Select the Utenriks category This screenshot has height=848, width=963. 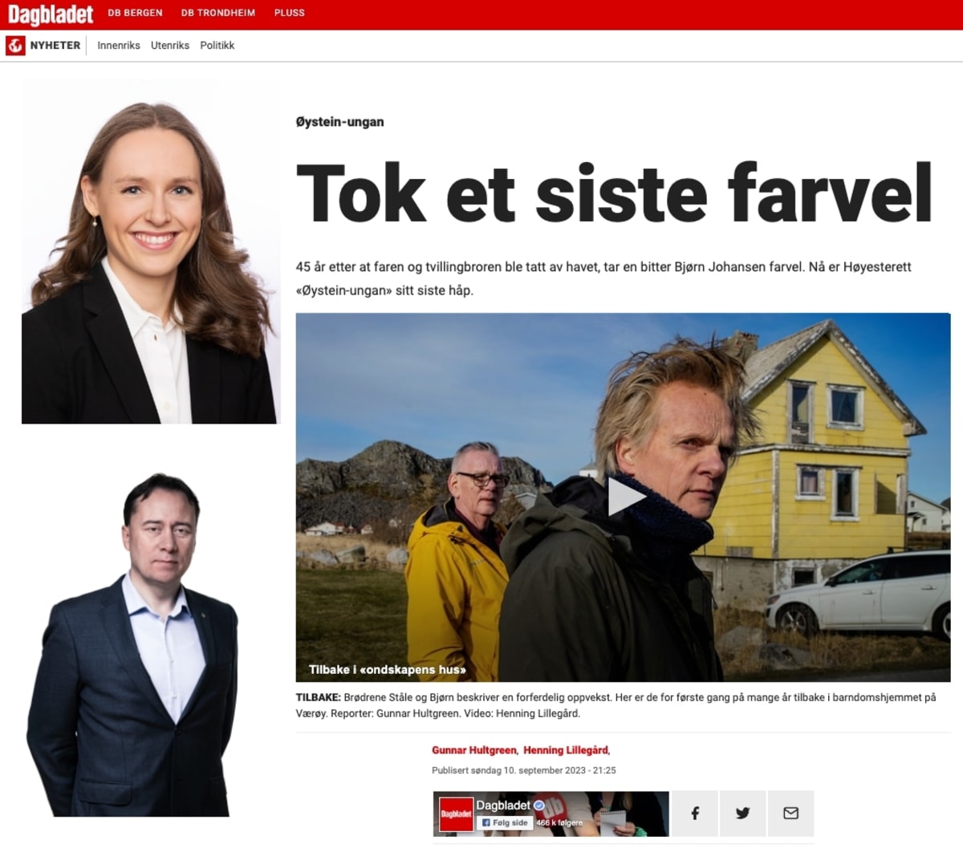click(x=170, y=46)
